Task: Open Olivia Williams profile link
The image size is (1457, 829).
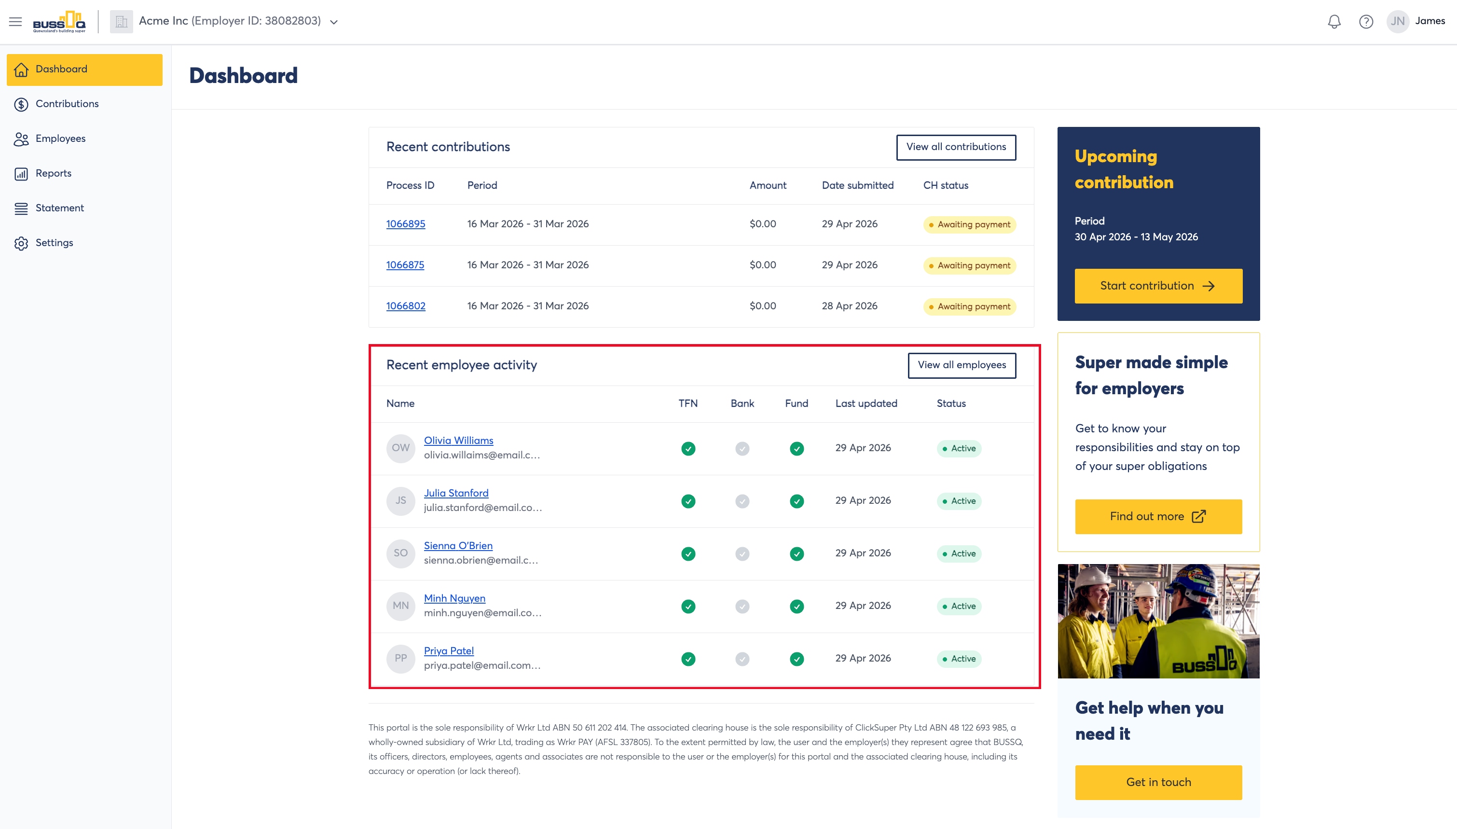Action: pyautogui.click(x=459, y=441)
